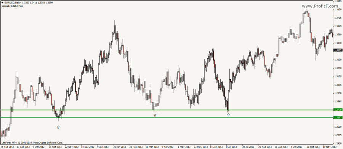The width and height of the screenshot is (343, 149).
Task: Click the 31 Jan 2013 date label
Action: tap(119, 147)
